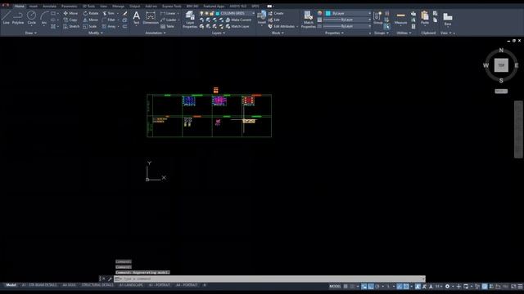Switch to the Annotate ribbon tab
This screenshot has width=524, height=294.
49,6
